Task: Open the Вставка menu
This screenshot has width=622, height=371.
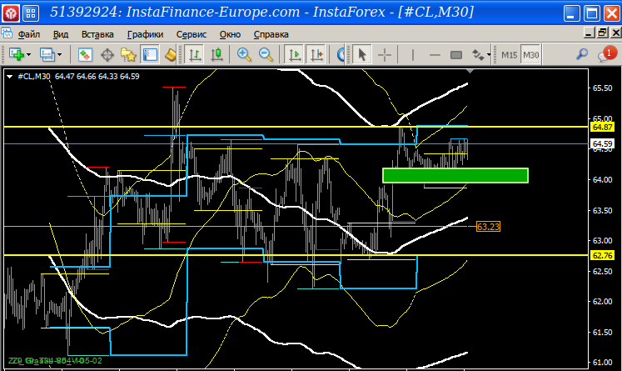Action: click(97, 34)
